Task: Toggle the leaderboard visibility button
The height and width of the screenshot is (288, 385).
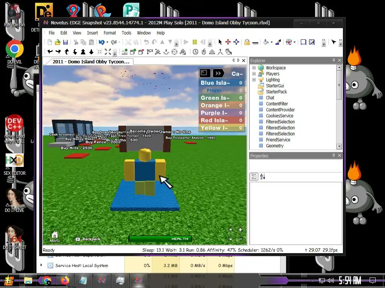Action: point(205,73)
